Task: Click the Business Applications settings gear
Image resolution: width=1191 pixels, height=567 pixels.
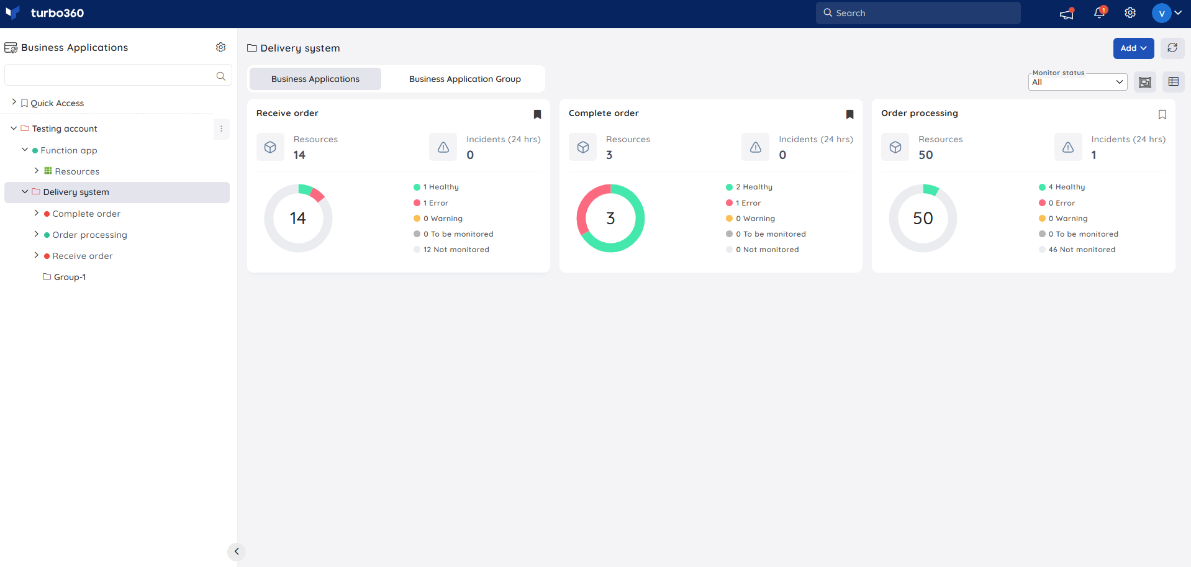Action: pyautogui.click(x=220, y=47)
